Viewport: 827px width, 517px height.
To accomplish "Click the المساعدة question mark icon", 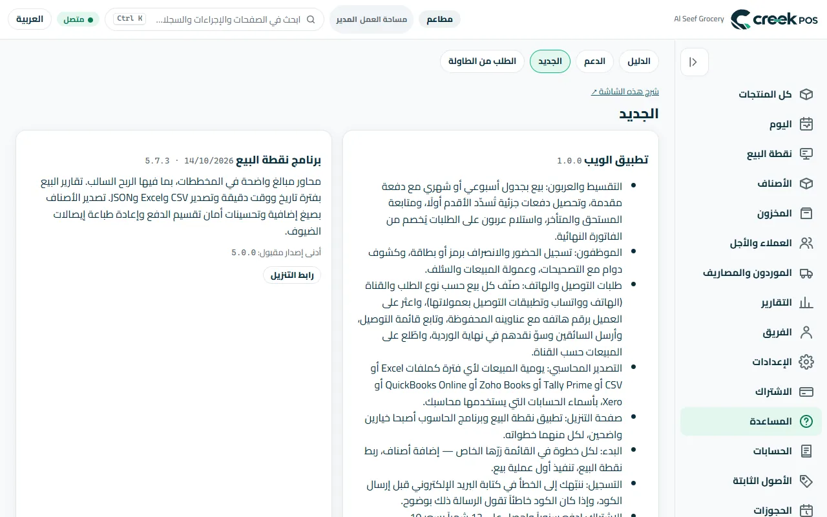I will [x=806, y=421].
